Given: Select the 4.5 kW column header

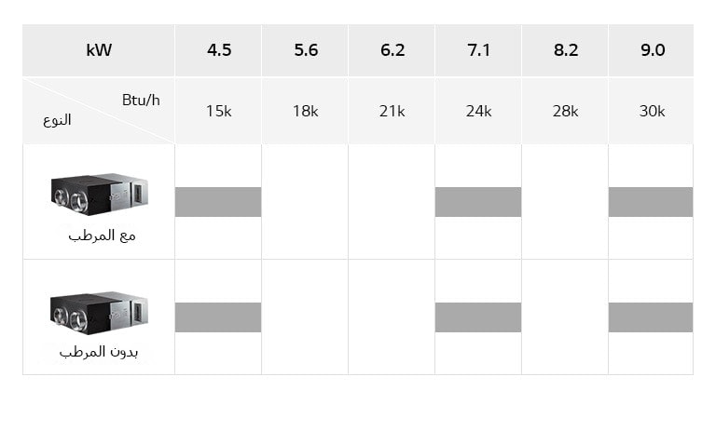Looking at the screenshot, I should (x=218, y=50).
